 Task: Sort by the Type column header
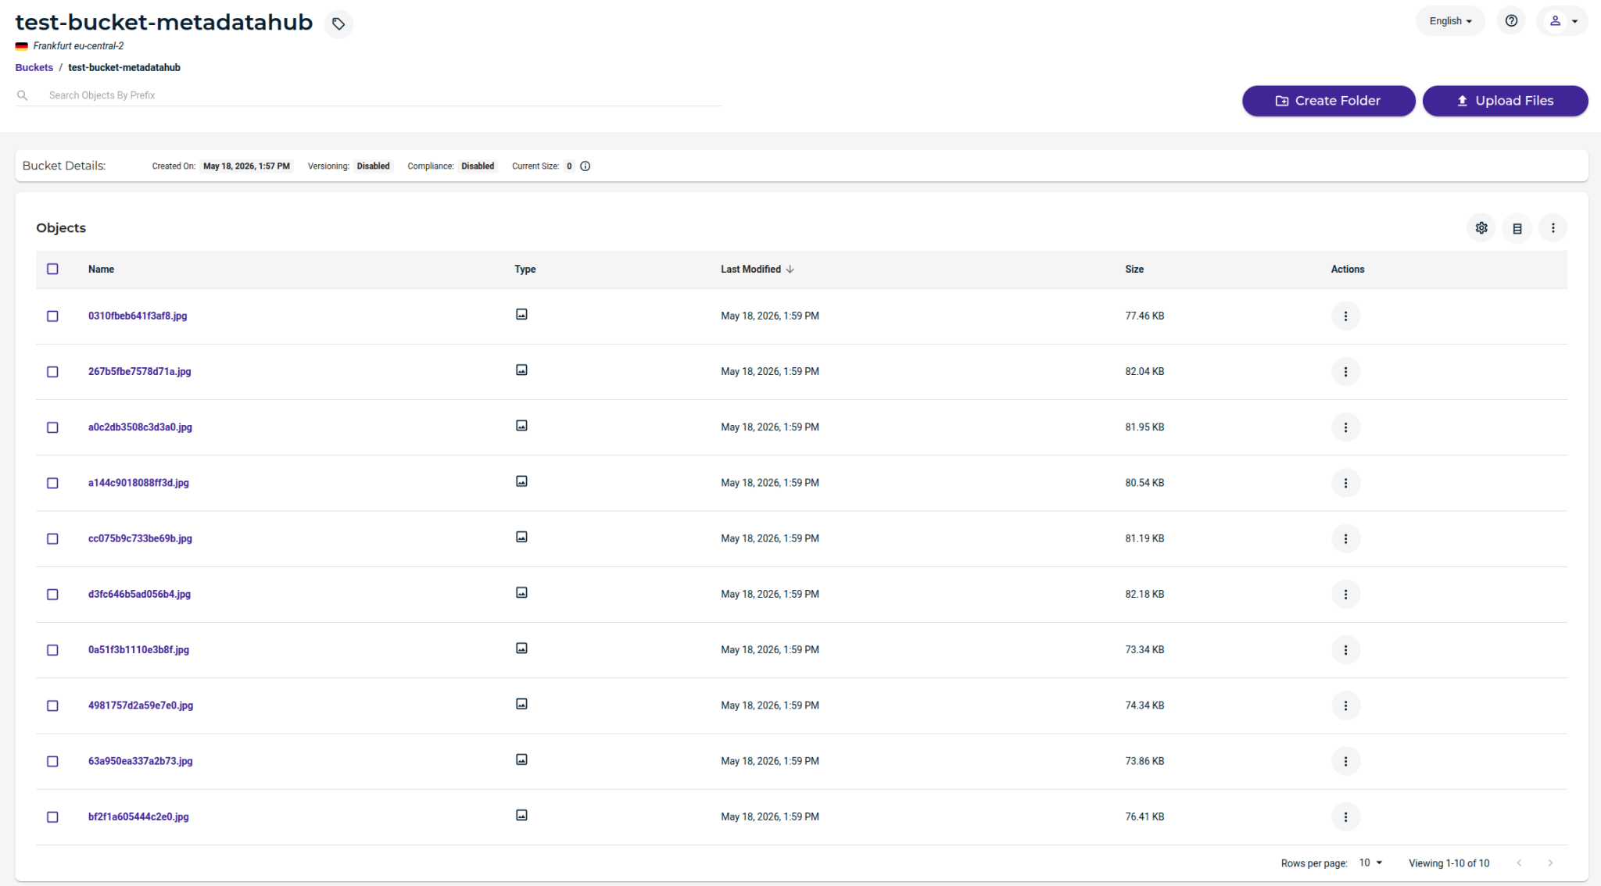525,269
